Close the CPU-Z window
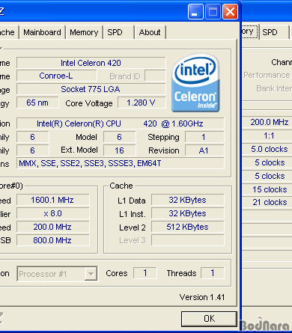Image resolution: width=292 pixels, height=333 pixels. pyautogui.click(x=230, y=12)
